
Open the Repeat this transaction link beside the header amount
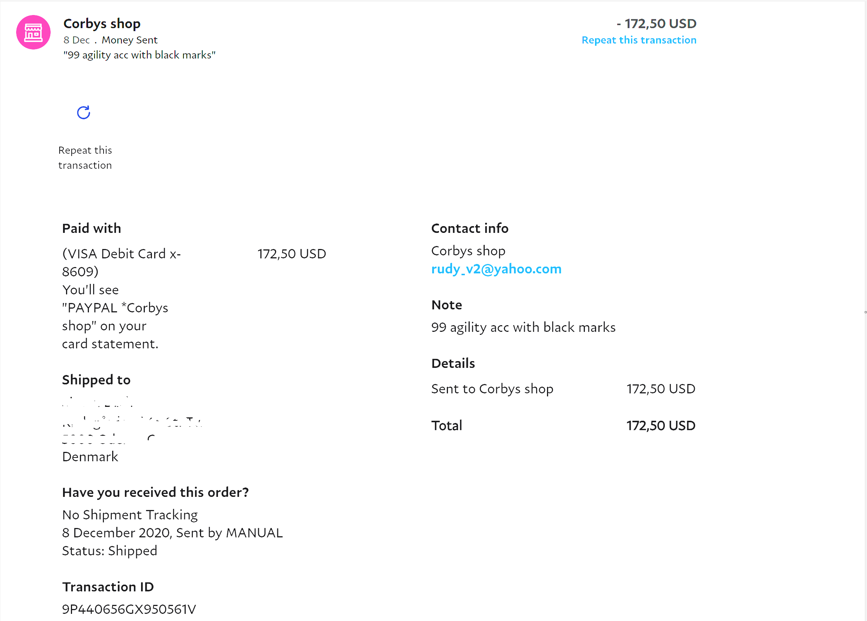(639, 40)
